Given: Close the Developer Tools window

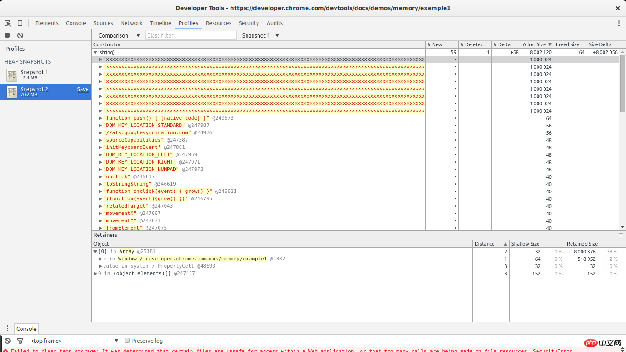Looking at the screenshot, I should click(617, 8).
